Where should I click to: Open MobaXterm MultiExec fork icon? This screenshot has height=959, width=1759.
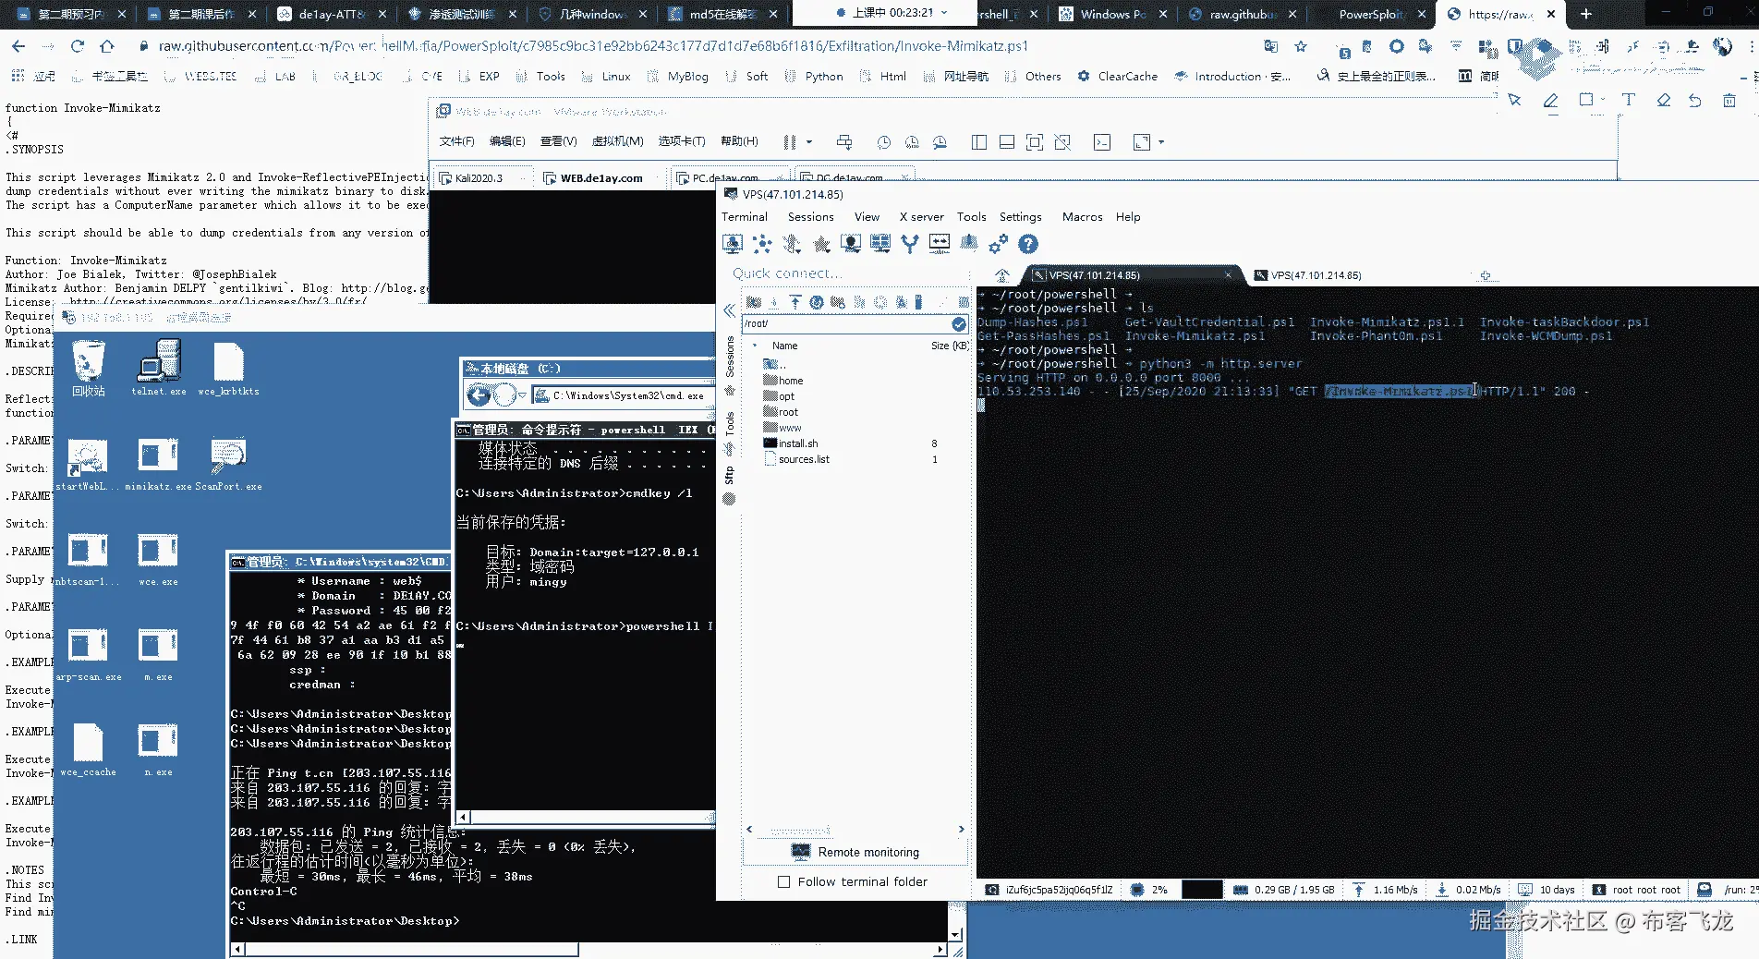click(910, 244)
